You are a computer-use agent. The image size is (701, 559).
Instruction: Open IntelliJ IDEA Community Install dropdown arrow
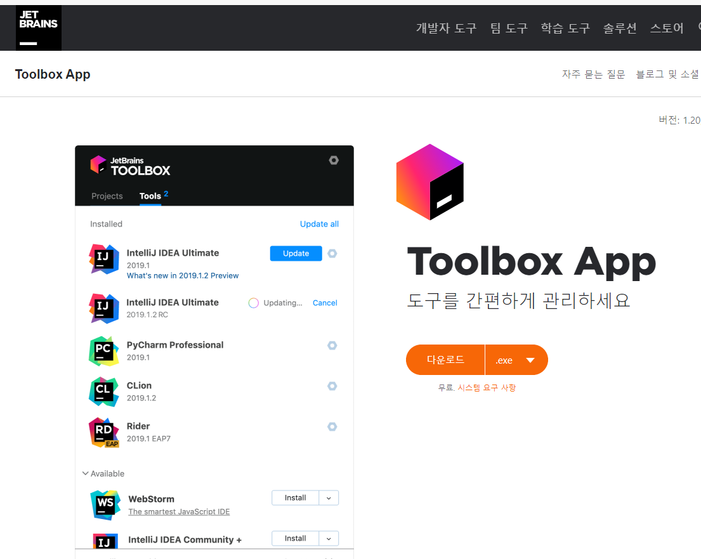329,539
